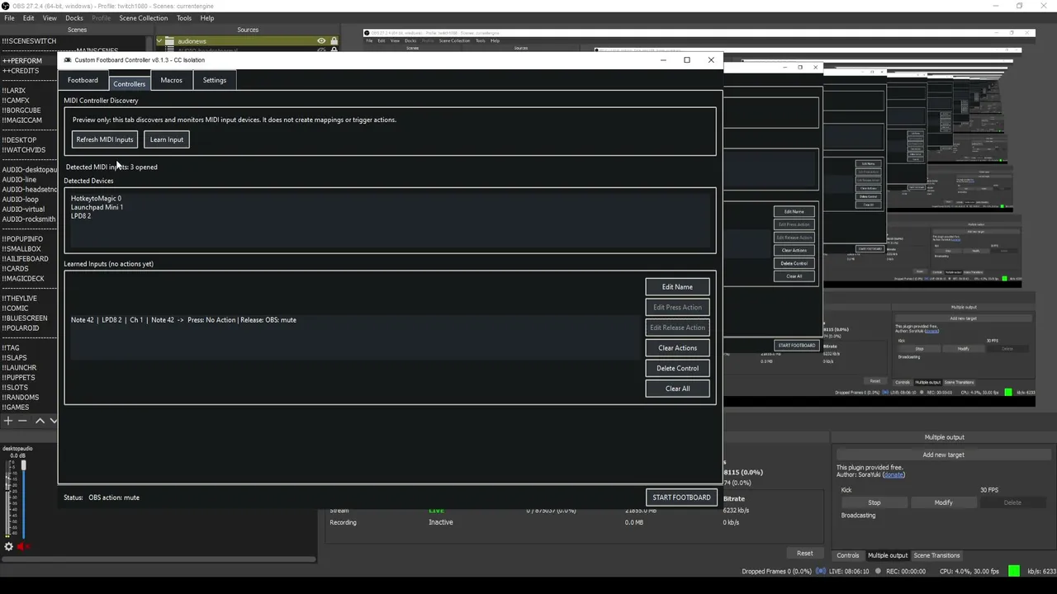Click the live stream status icon
Viewport: 1057px width, 594px height.
point(821,571)
